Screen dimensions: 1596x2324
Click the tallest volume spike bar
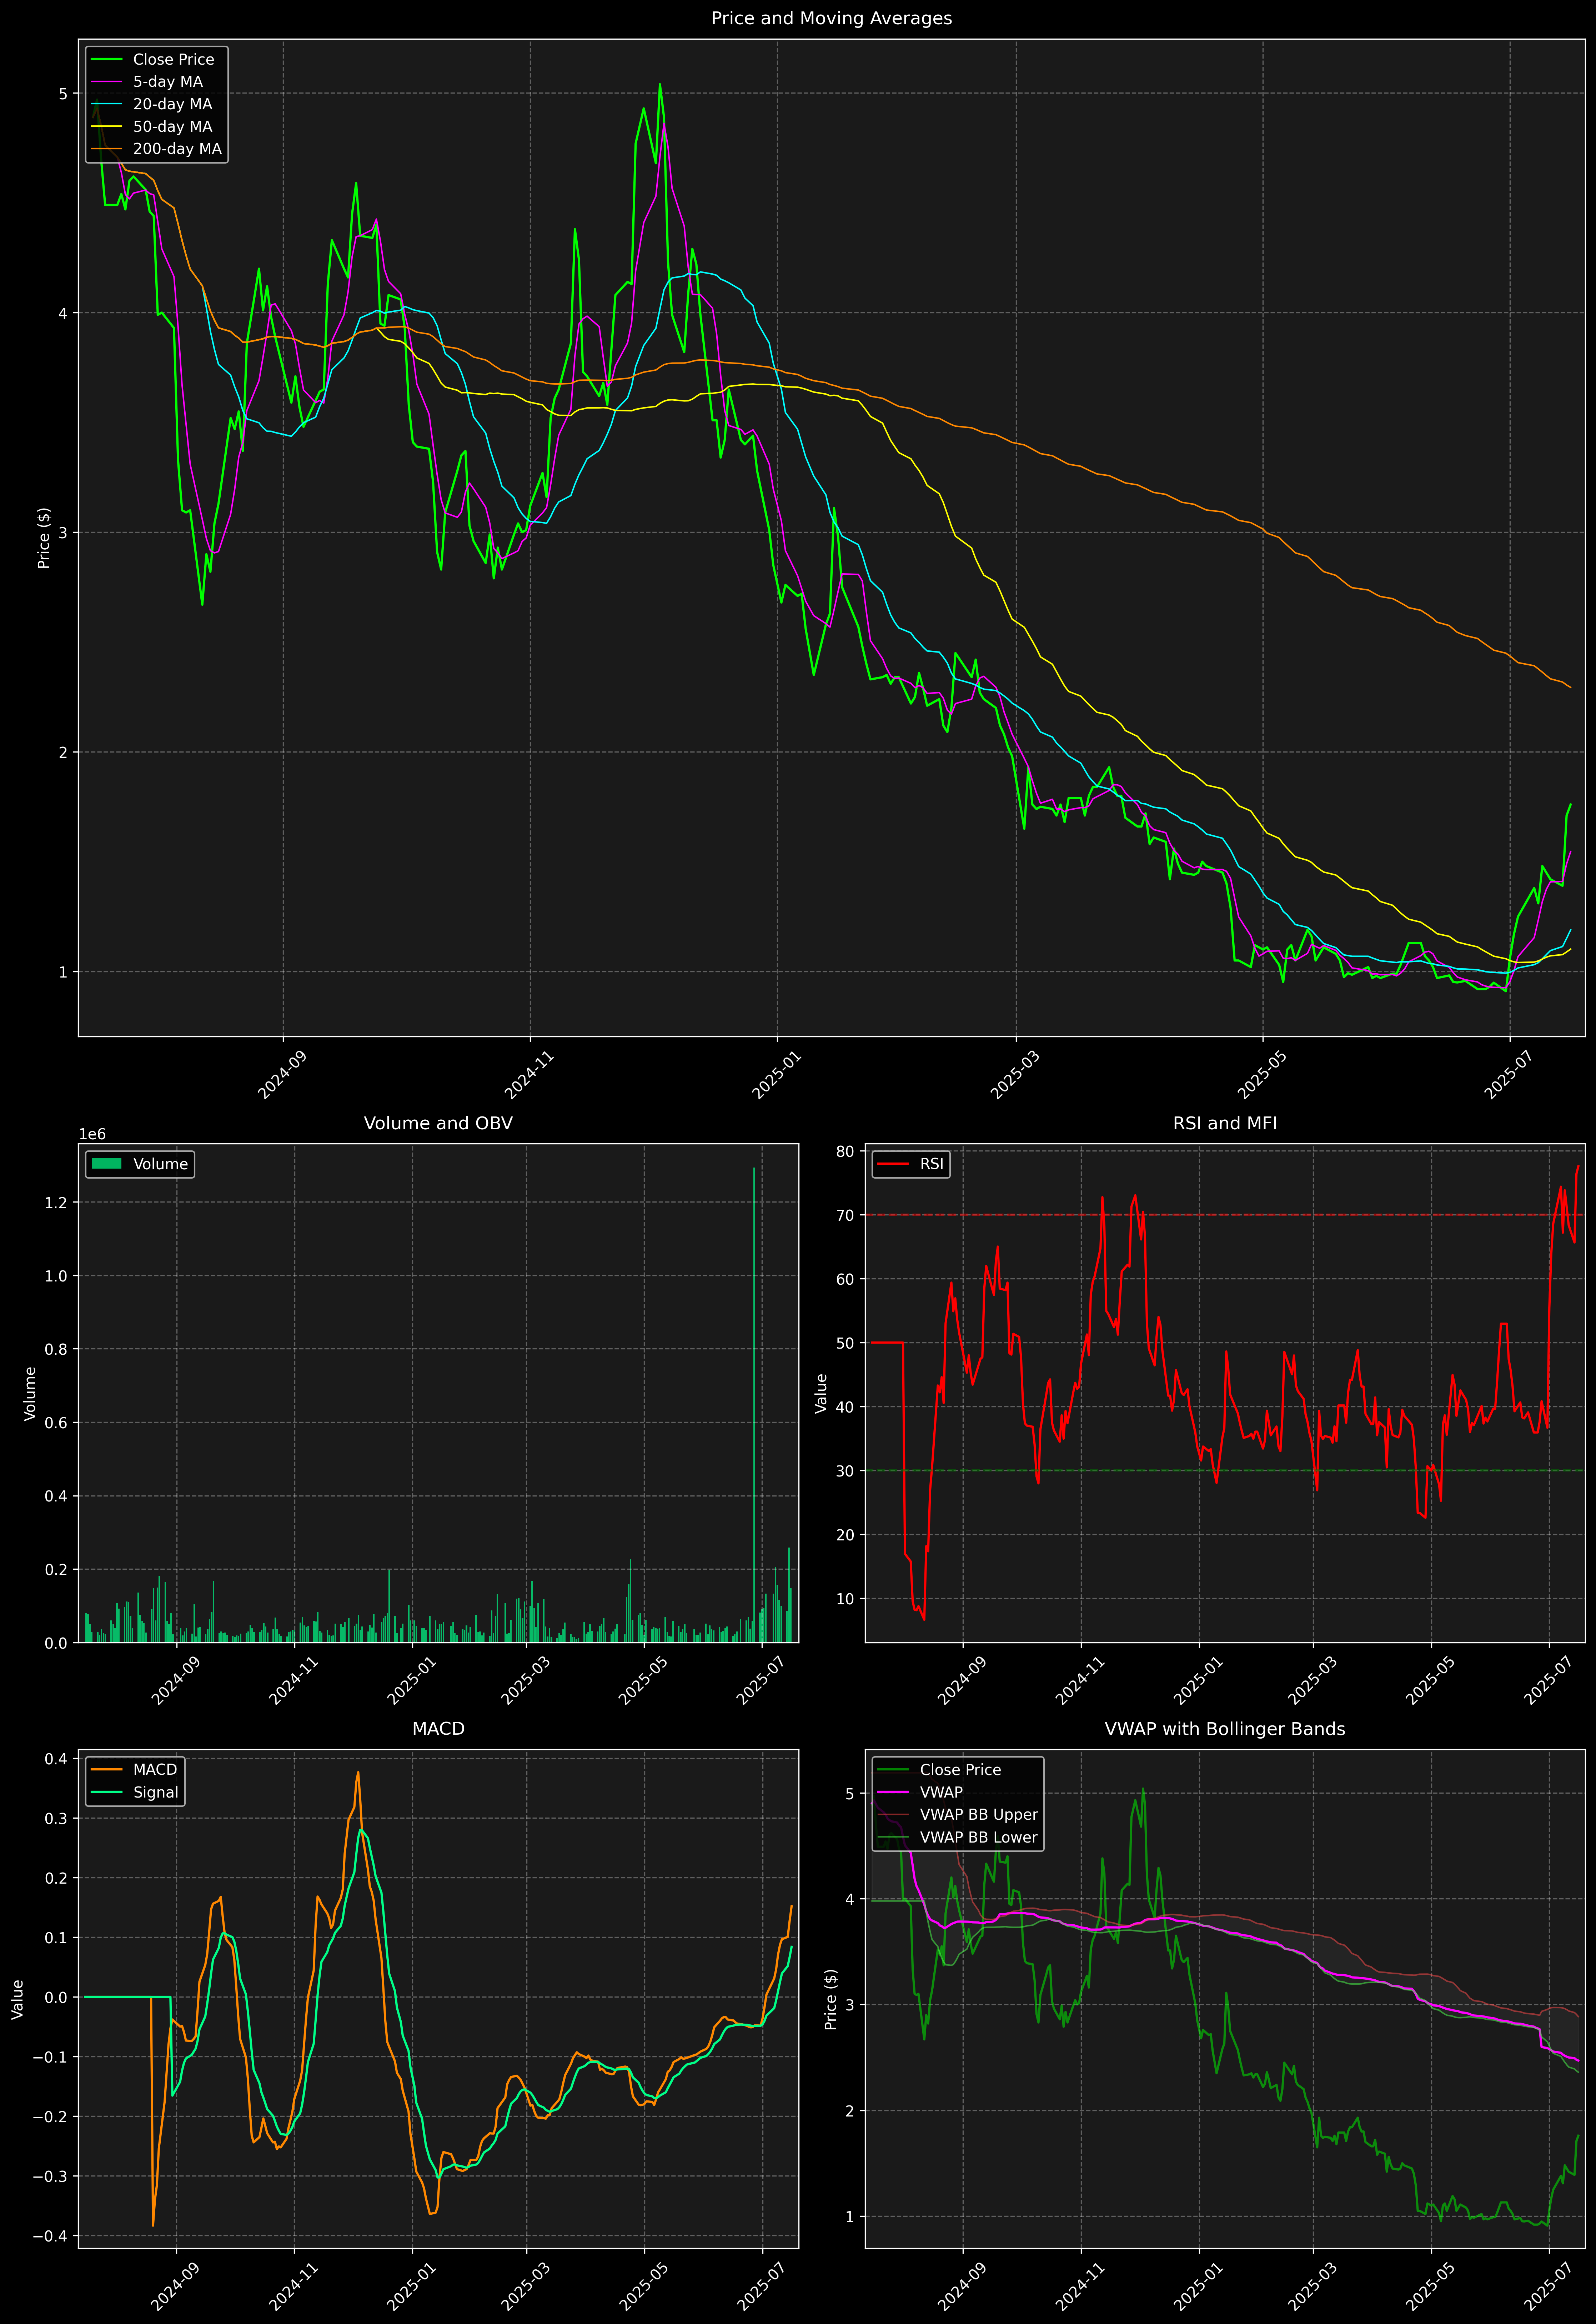tap(754, 1405)
